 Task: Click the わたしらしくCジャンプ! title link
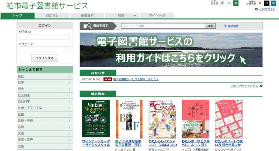pyautogui.click(x=163, y=143)
